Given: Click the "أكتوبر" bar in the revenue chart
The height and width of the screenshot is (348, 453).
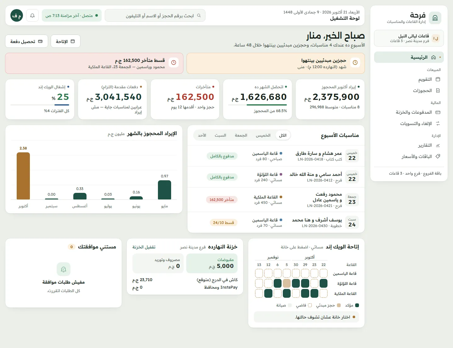Looking at the screenshot, I should pyautogui.click(x=23, y=176).
